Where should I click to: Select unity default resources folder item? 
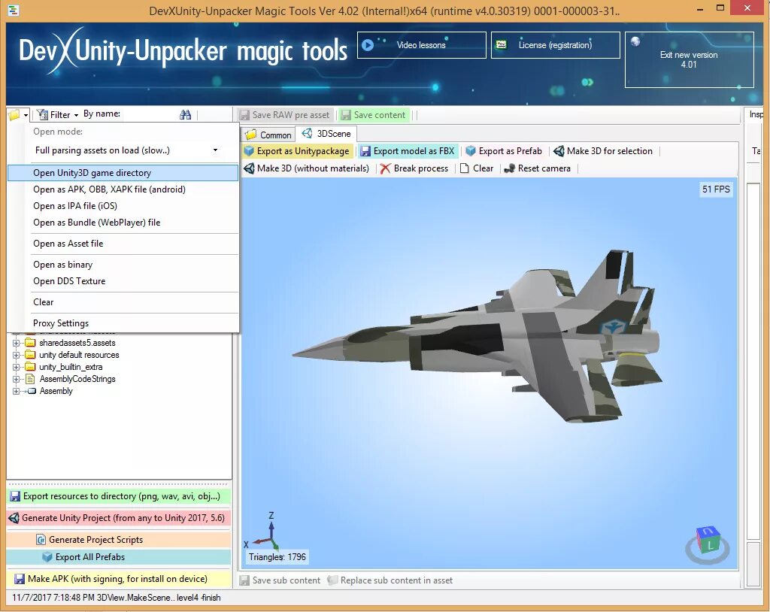(79, 355)
